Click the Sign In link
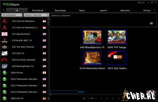The width and height of the screenshot is (158, 102). [x=141, y=3]
